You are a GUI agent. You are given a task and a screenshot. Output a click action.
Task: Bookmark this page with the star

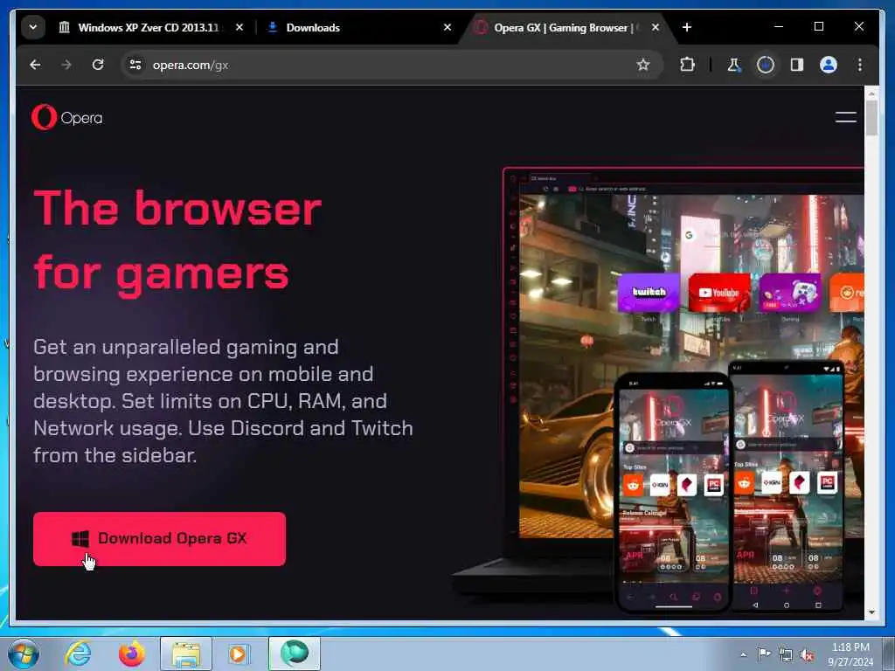[x=643, y=65]
